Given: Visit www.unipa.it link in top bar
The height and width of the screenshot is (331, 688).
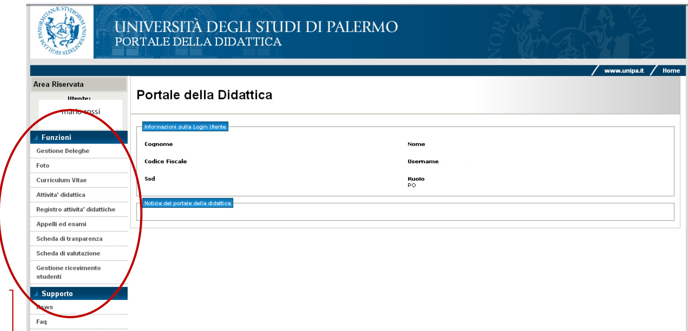Looking at the screenshot, I should (x=623, y=71).
